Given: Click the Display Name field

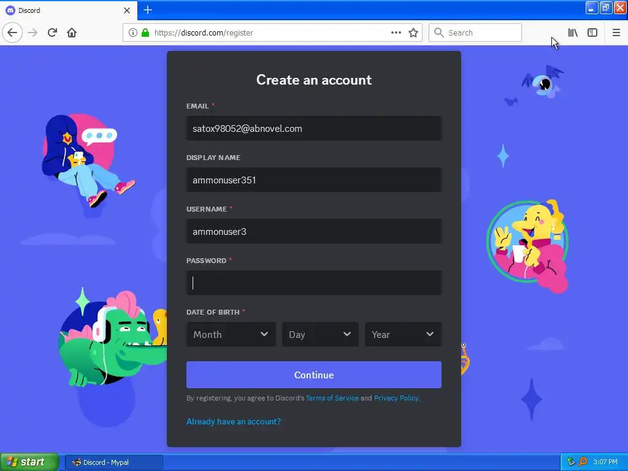Looking at the screenshot, I should point(314,180).
